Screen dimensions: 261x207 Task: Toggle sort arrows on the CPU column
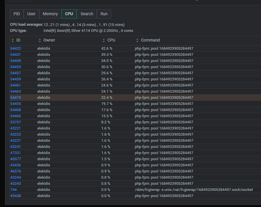104,40
